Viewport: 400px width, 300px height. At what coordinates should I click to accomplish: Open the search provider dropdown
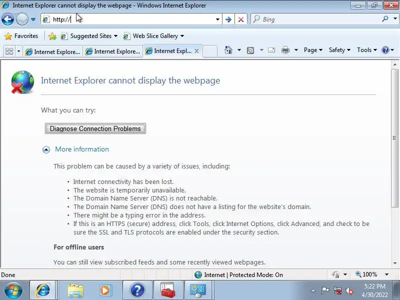pos(395,19)
